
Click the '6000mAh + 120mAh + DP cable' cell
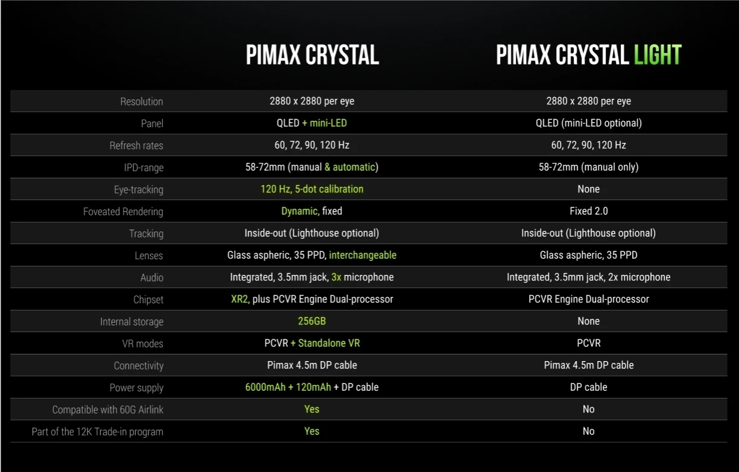tap(312, 387)
